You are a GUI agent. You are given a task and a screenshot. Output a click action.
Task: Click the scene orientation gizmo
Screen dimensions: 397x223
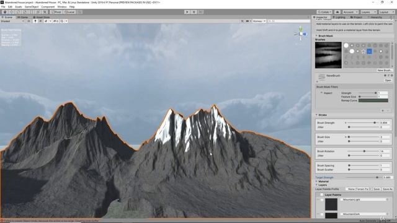(301, 33)
